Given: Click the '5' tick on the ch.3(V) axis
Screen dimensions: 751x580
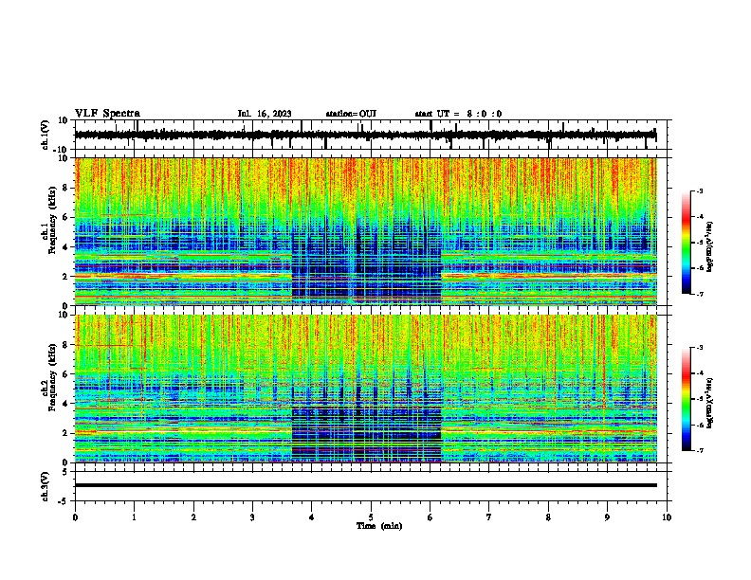Looking at the screenshot, I should 65,471.
